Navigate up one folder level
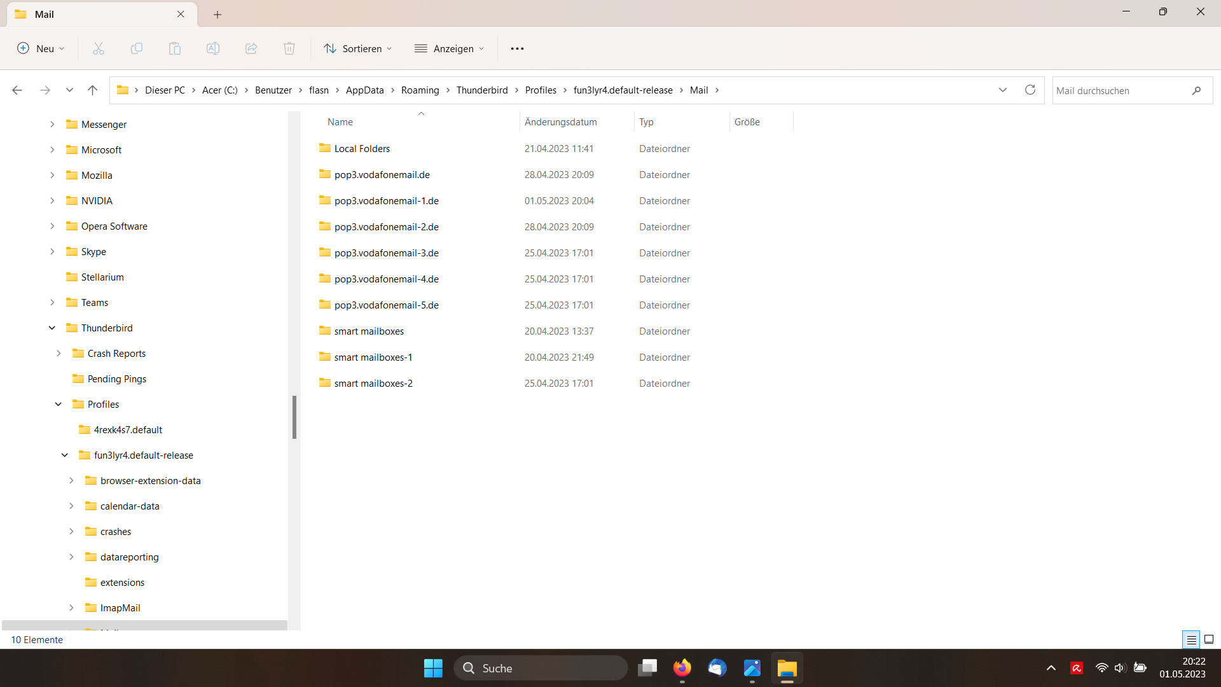This screenshot has height=687, width=1221. 92,90
